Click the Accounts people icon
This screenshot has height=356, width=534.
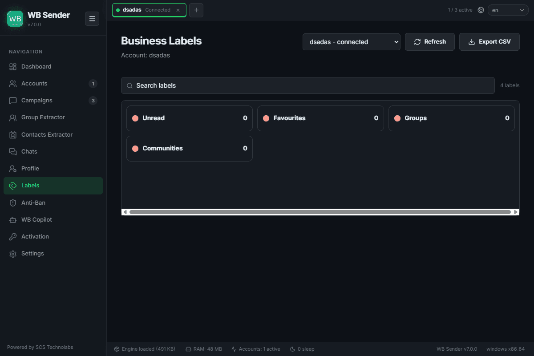click(x=13, y=84)
